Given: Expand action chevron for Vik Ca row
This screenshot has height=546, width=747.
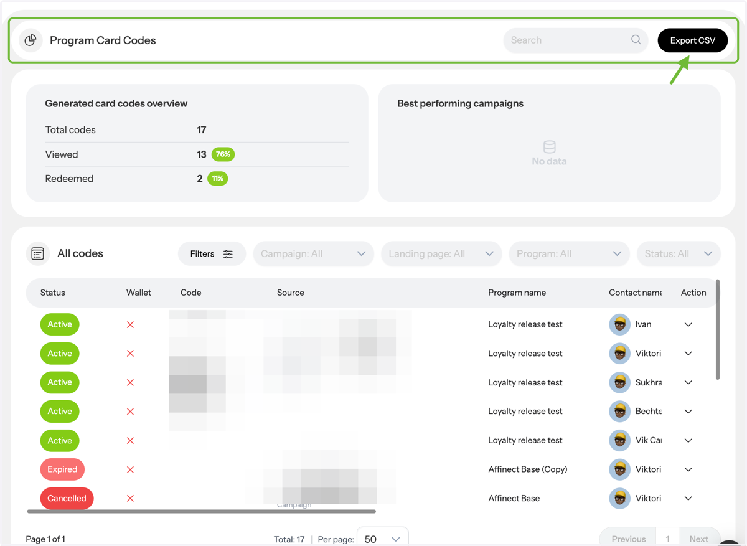Looking at the screenshot, I should pos(688,440).
